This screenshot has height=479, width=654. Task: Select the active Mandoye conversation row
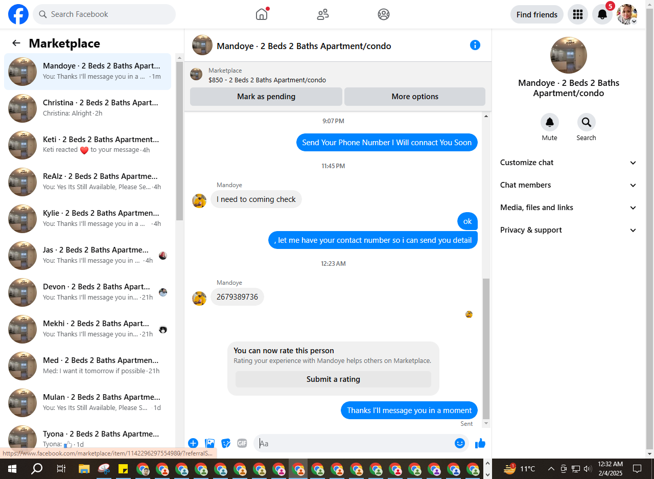tap(88, 72)
